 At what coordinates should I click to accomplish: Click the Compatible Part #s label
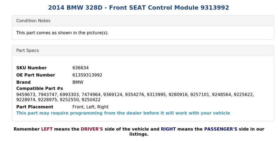[x=39, y=88]
